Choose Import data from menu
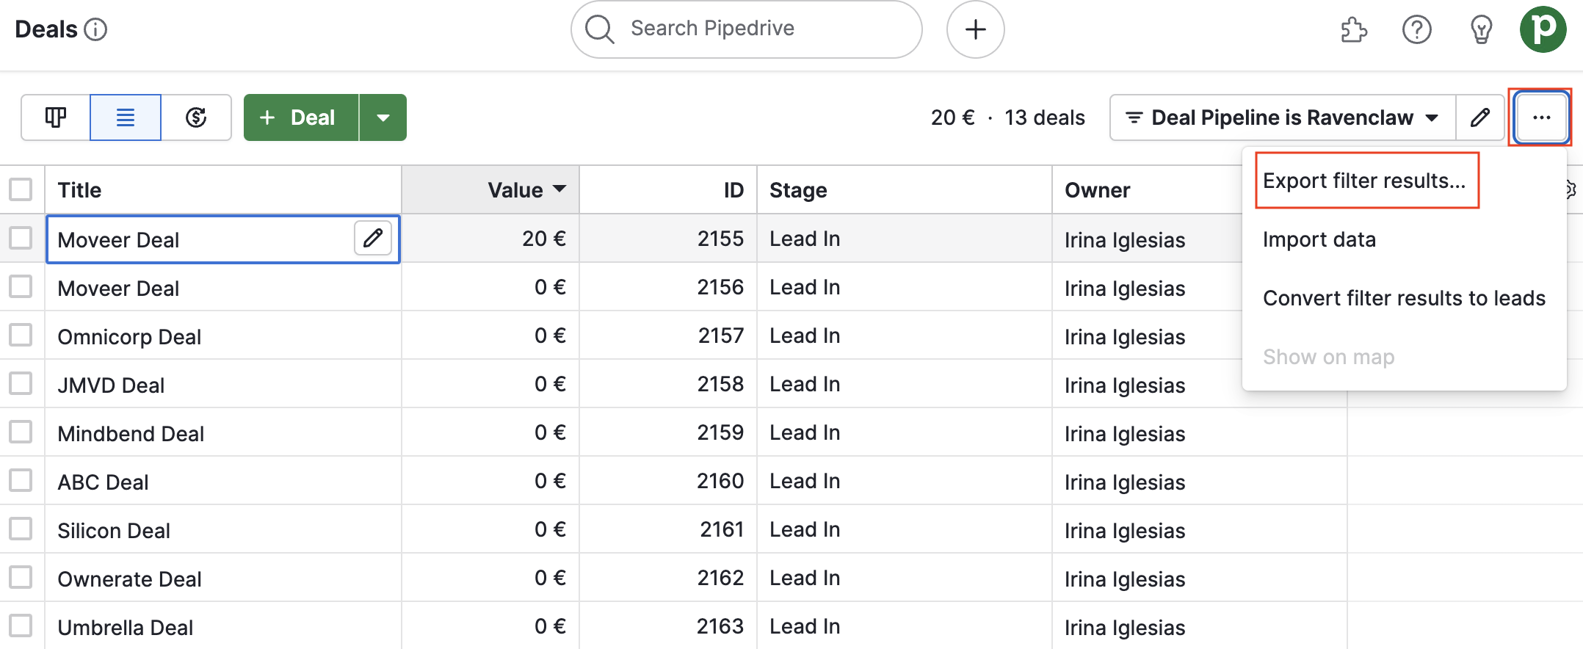The image size is (1583, 649). point(1319,239)
